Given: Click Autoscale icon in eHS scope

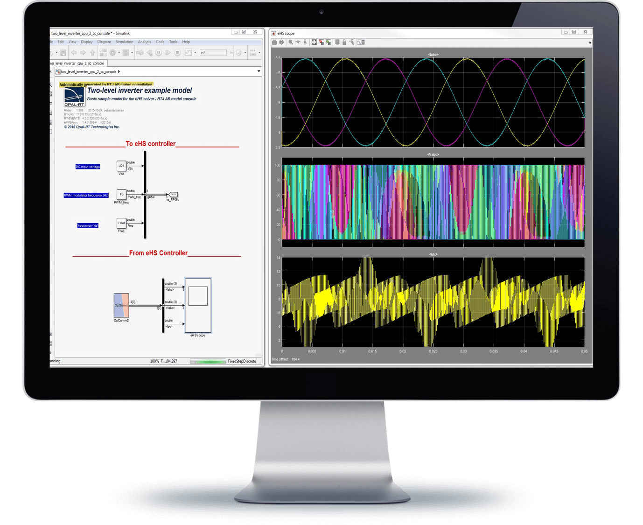Looking at the screenshot, I should tap(314, 42).
